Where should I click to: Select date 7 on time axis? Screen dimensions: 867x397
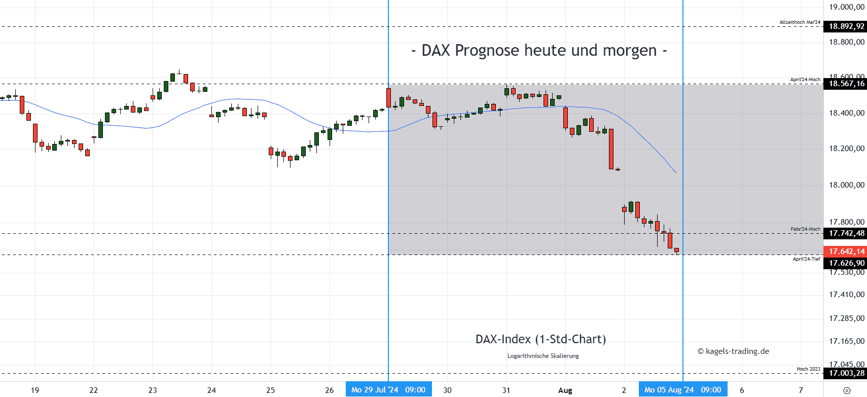[x=801, y=390]
